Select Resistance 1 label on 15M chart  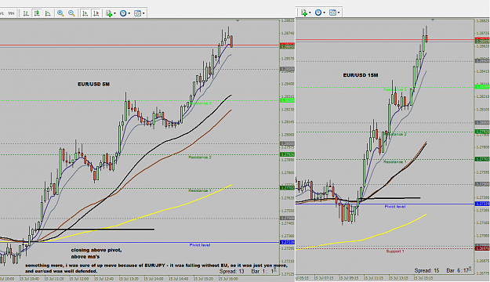click(x=395, y=162)
